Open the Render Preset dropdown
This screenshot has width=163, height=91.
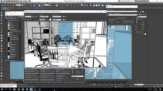[x=57, y=17]
